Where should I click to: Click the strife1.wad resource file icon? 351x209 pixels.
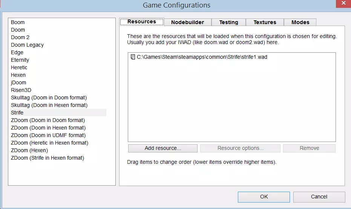(132, 57)
